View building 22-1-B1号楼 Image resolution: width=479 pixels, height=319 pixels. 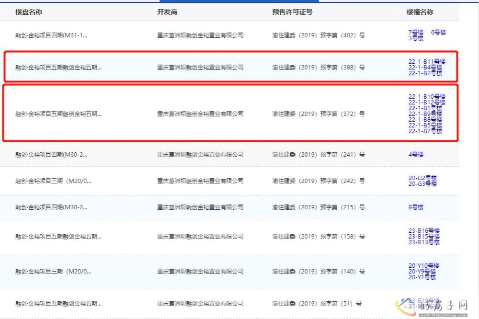pos(425,108)
